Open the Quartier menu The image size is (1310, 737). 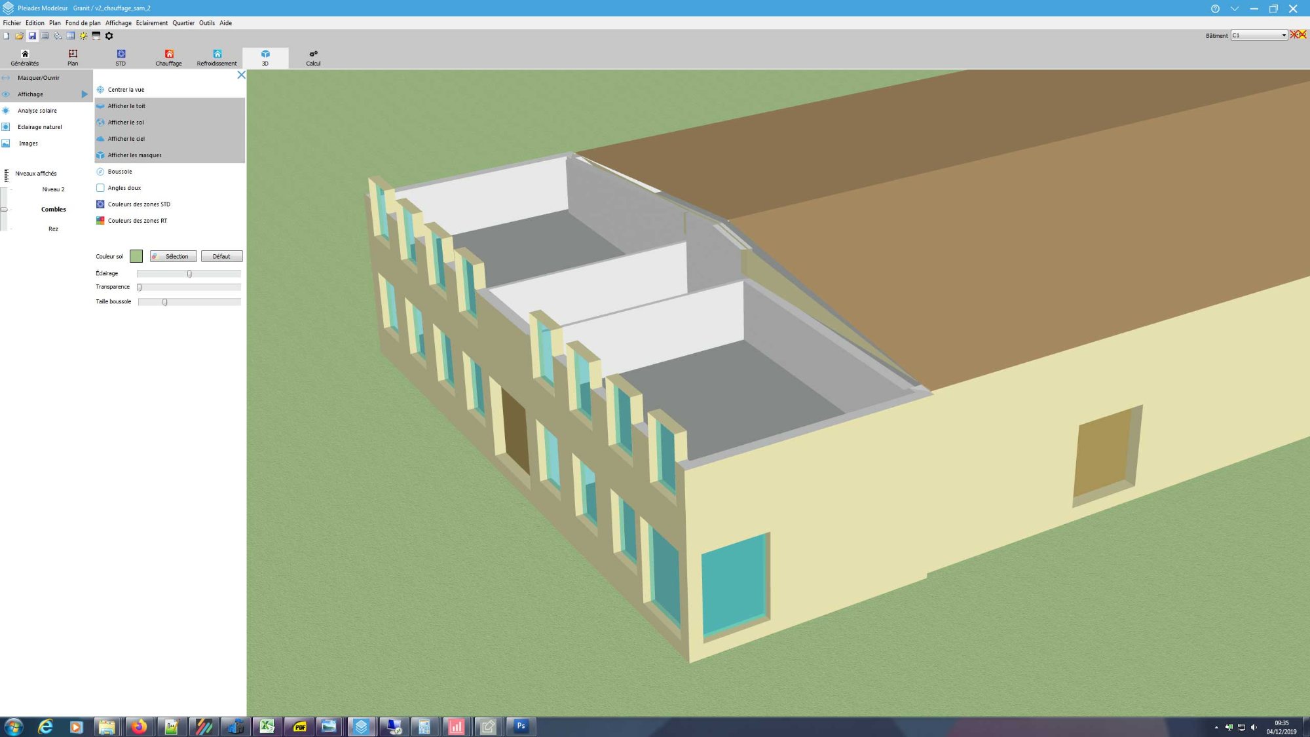pos(183,23)
